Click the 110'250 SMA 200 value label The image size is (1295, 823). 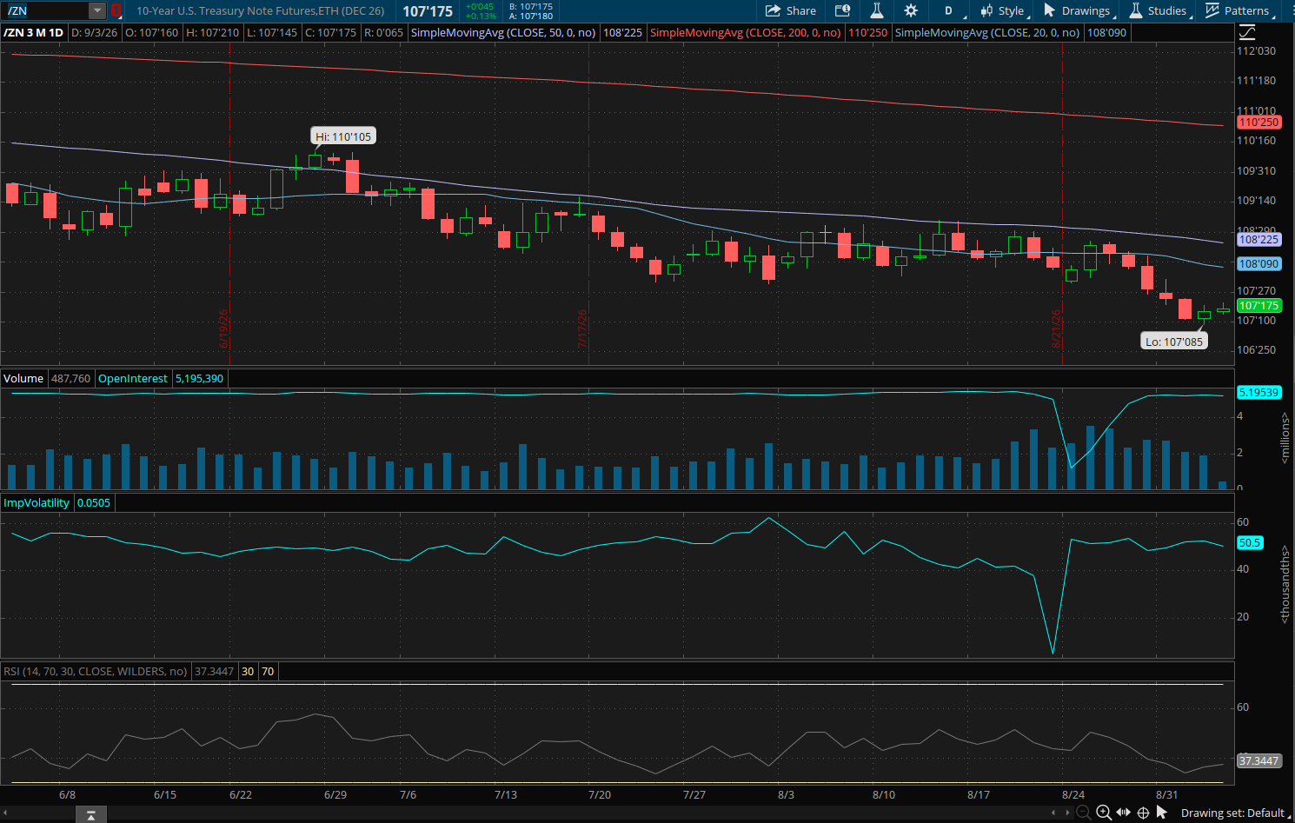coord(867,32)
